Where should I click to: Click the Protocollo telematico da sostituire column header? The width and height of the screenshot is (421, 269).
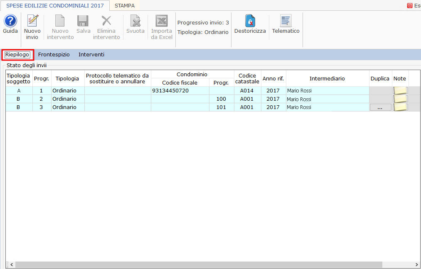tap(118, 78)
